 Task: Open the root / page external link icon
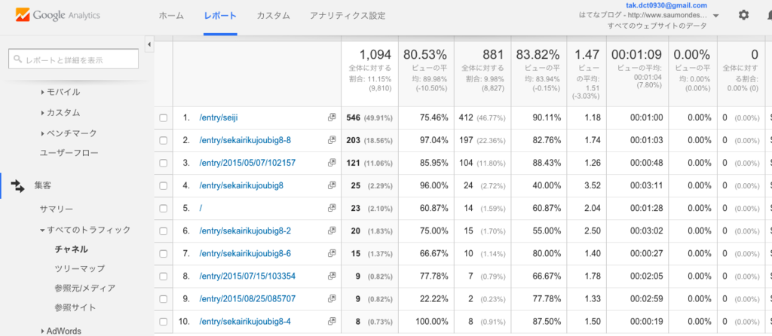(332, 208)
